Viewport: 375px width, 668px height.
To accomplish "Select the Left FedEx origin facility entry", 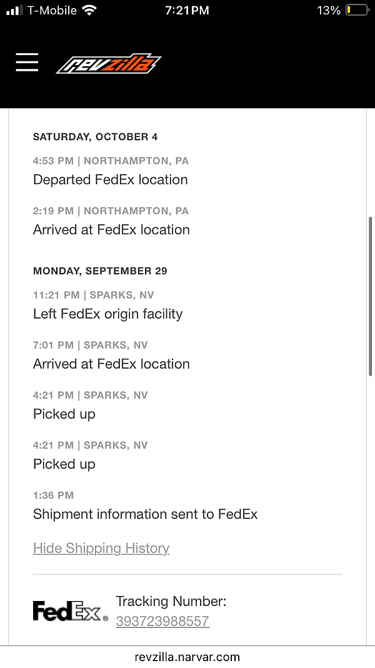I will pos(108,314).
